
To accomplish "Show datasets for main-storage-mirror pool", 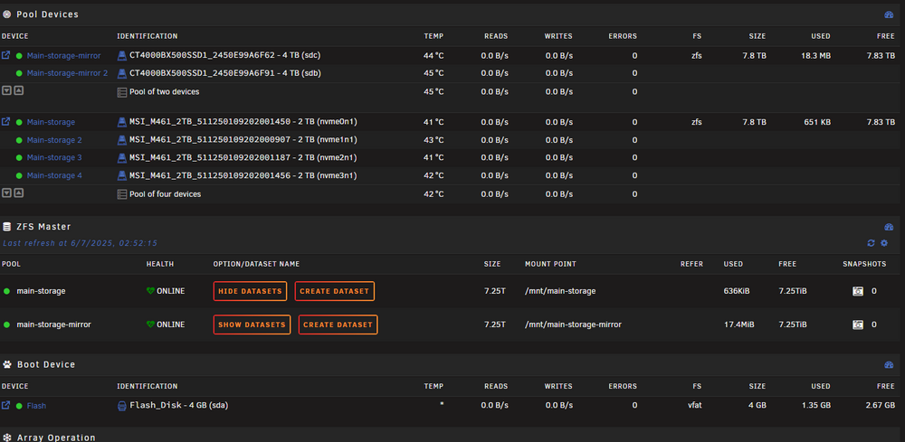I will click(252, 324).
